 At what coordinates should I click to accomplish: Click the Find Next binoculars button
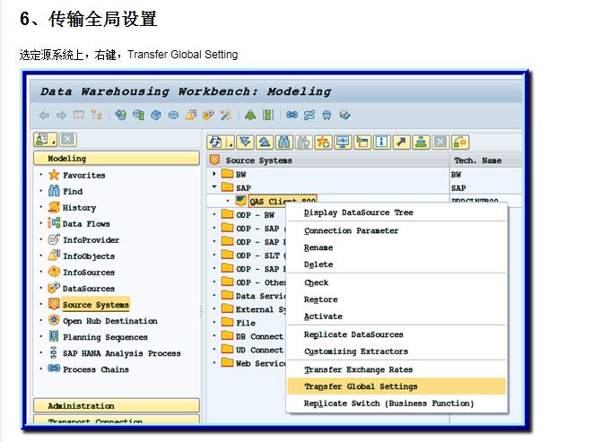(x=304, y=143)
